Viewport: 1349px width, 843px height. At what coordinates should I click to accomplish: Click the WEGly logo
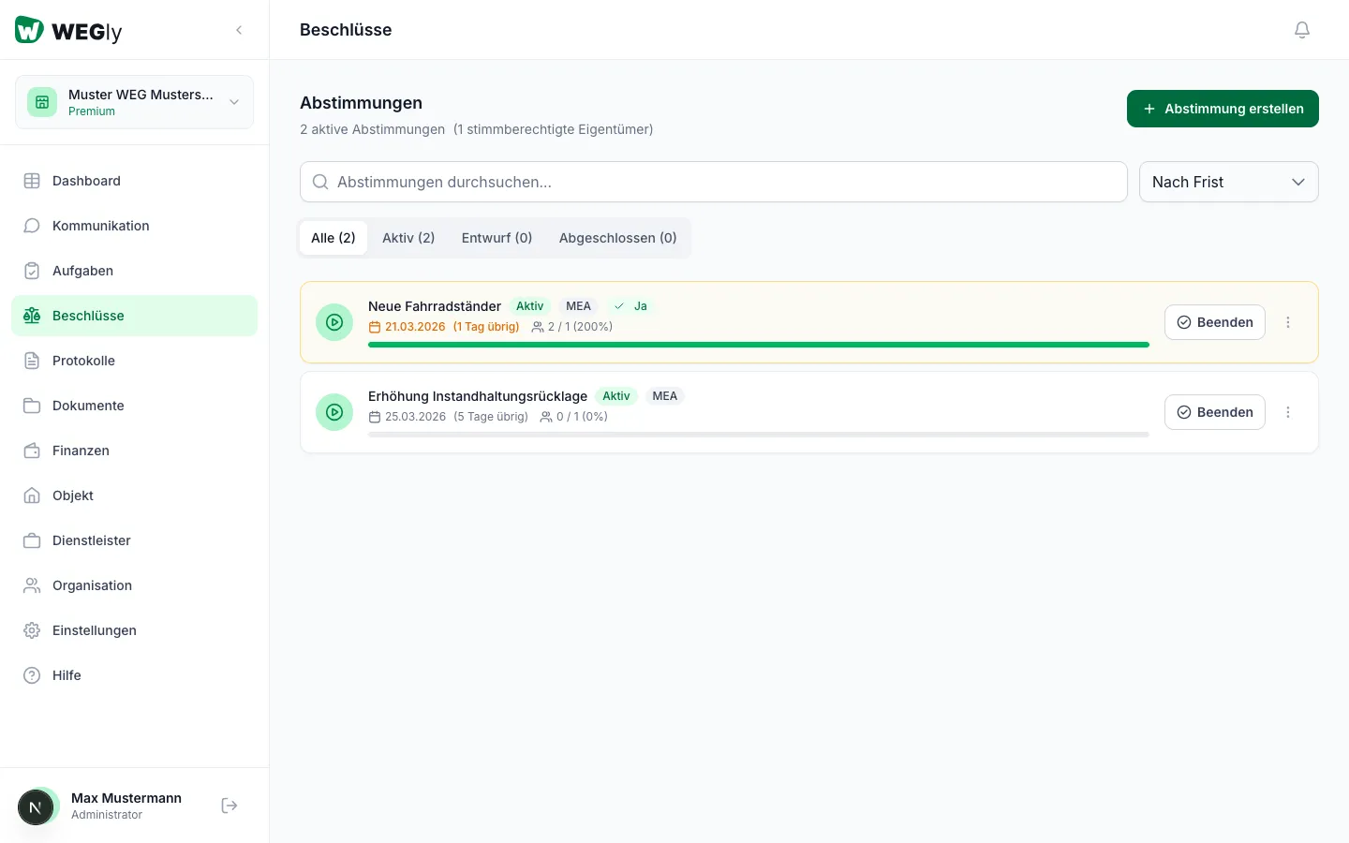coord(68,30)
